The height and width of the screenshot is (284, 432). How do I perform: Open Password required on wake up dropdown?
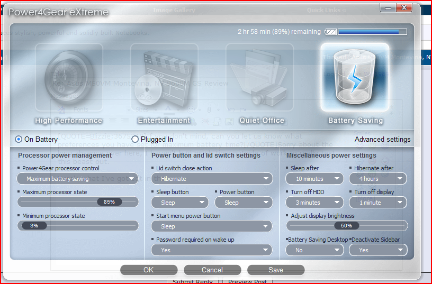tap(212, 250)
